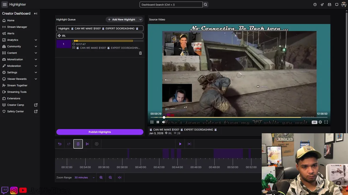348x195 pixels.
Task: Open the whispers chat bubble icon
Action: [x=337, y=5]
